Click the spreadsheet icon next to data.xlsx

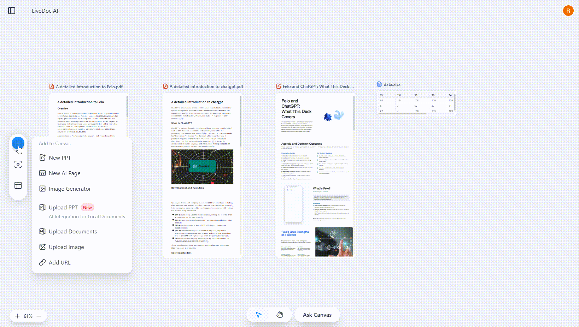(x=379, y=84)
